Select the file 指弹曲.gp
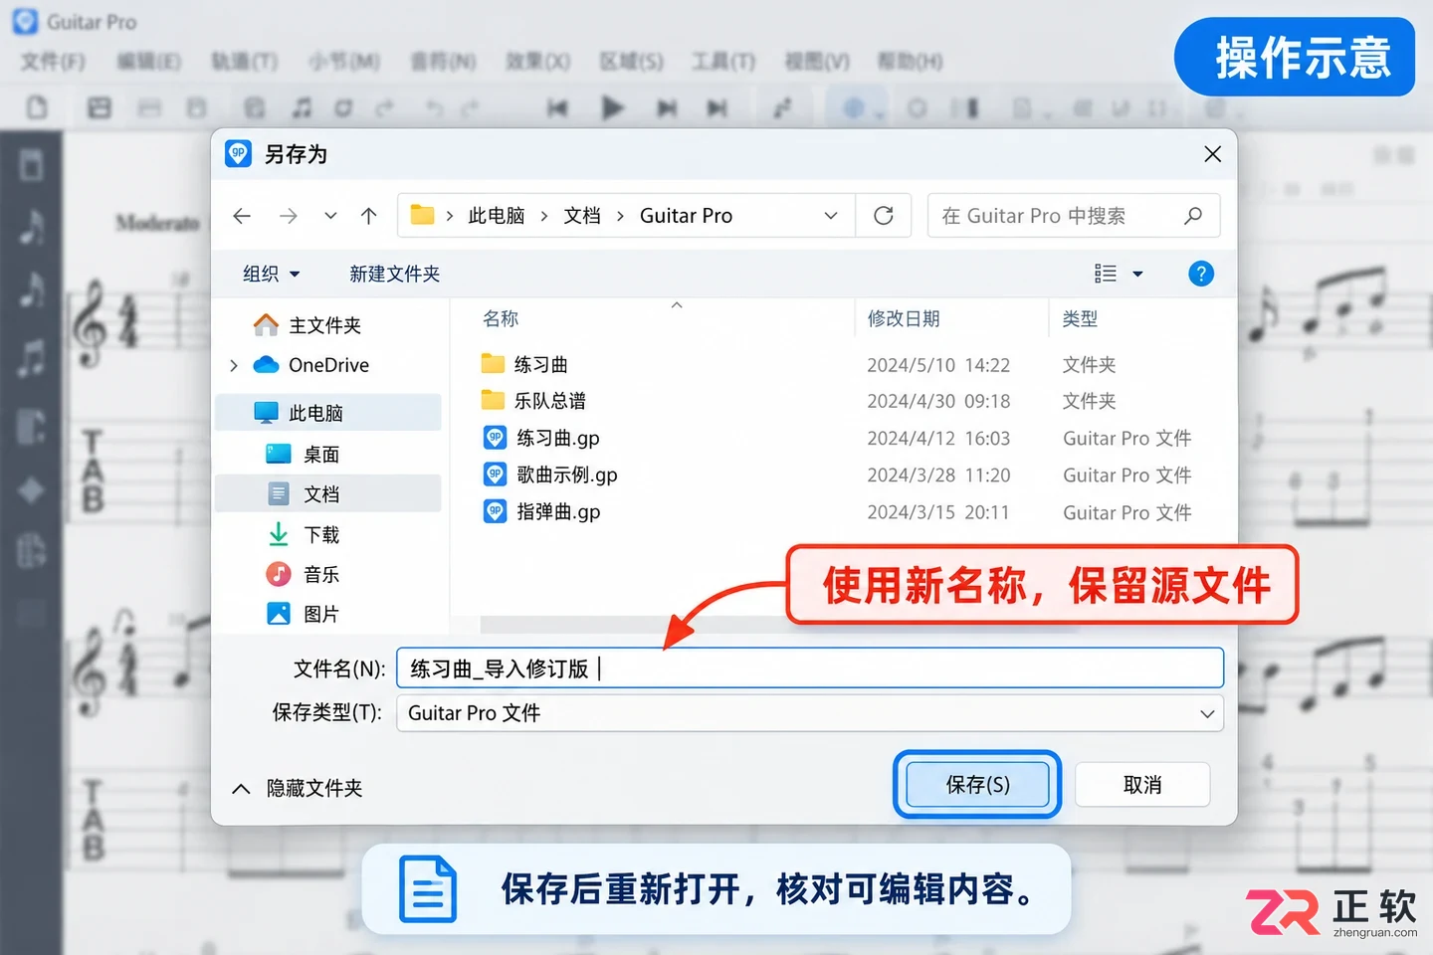The width and height of the screenshot is (1433, 955). 541,511
